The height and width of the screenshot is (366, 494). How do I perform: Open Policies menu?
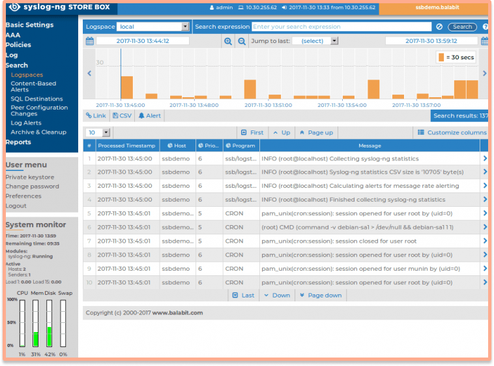(x=18, y=45)
